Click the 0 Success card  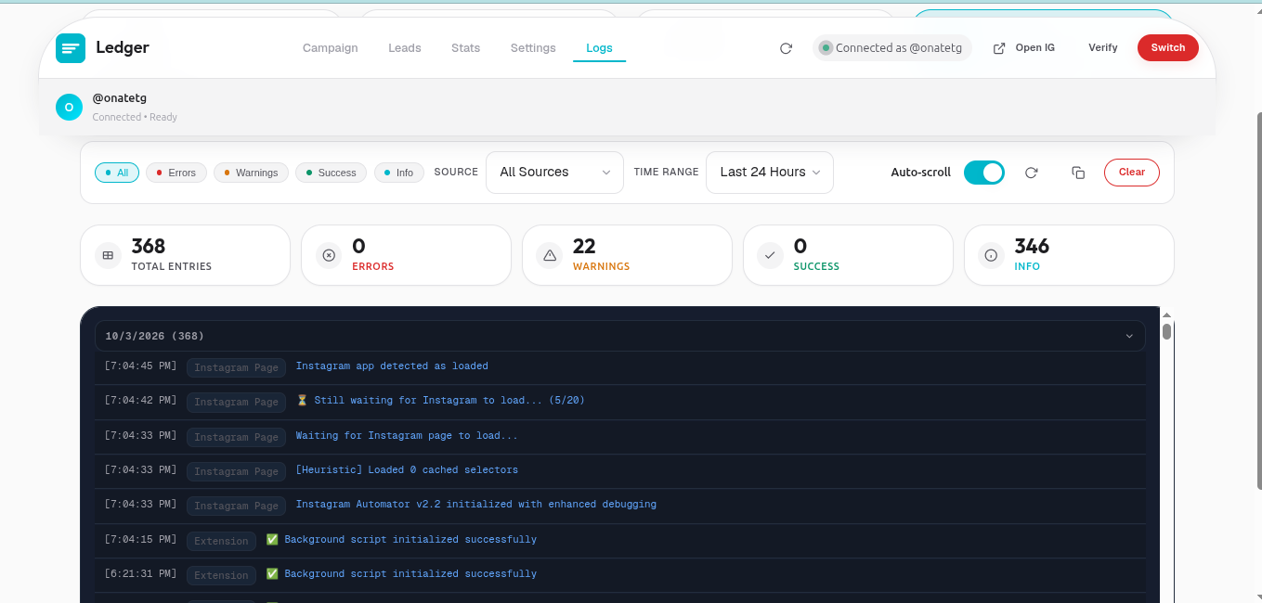point(849,255)
